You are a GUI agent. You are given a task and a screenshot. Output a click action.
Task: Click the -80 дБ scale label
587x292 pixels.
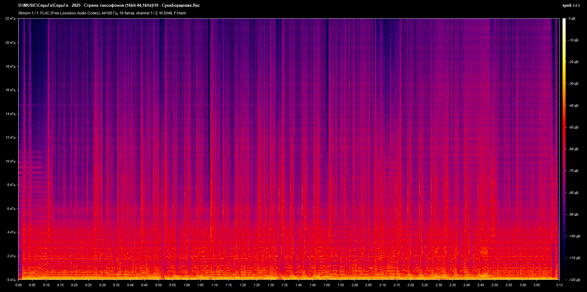click(x=573, y=193)
